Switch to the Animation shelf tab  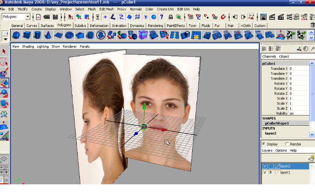(x=119, y=26)
